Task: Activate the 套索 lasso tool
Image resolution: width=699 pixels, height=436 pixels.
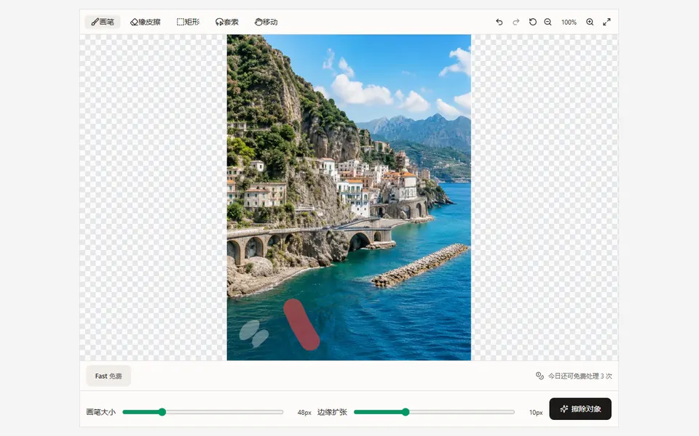Action: point(227,22)
